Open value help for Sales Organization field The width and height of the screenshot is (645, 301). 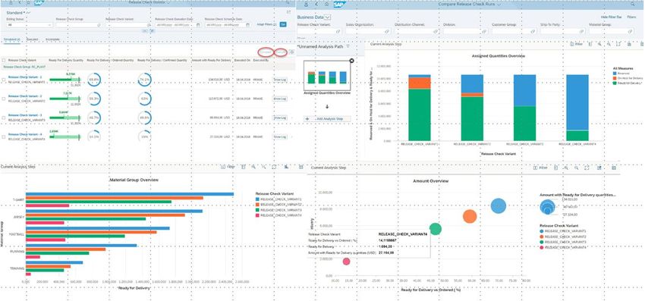(x=387, y=31)
